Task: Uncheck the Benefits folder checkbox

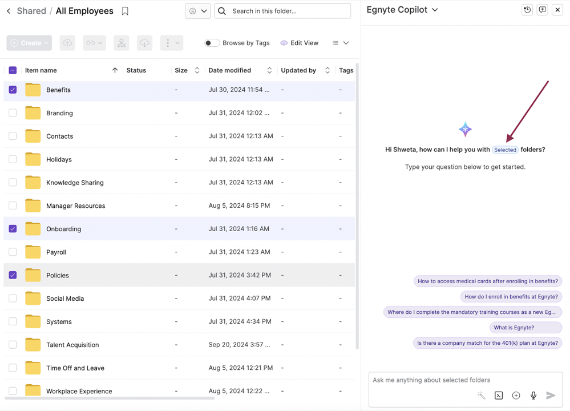Action: pos(13,90)
